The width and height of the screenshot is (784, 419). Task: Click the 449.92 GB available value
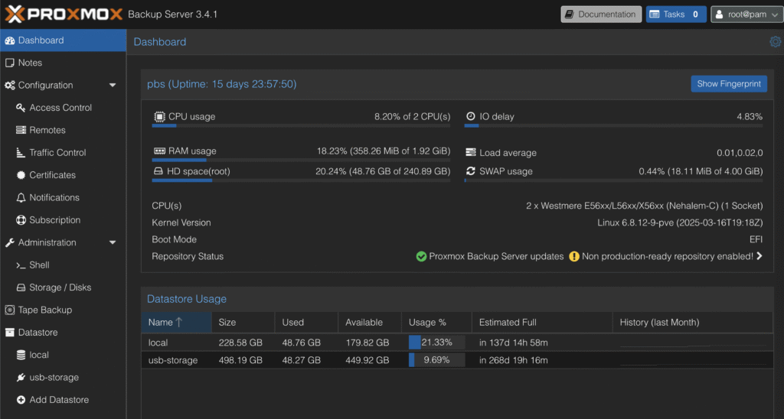click(367, 360)
